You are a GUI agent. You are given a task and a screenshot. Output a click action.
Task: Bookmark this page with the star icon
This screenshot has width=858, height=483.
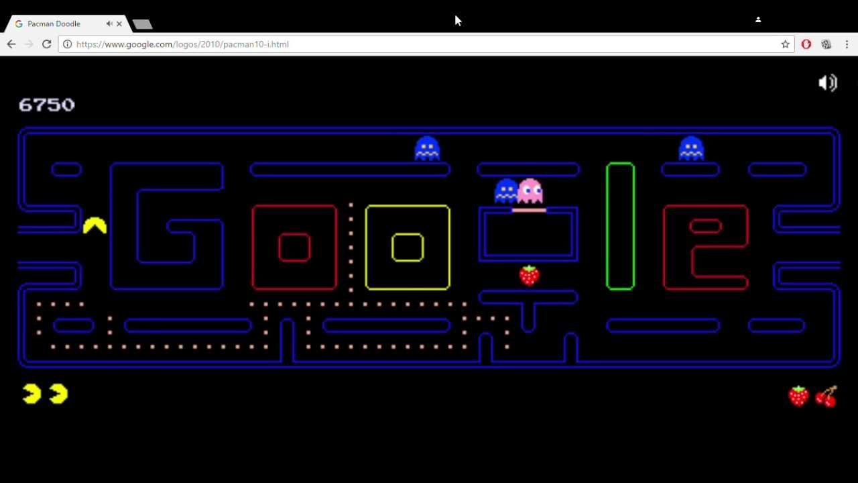click(x=785, y=44)
